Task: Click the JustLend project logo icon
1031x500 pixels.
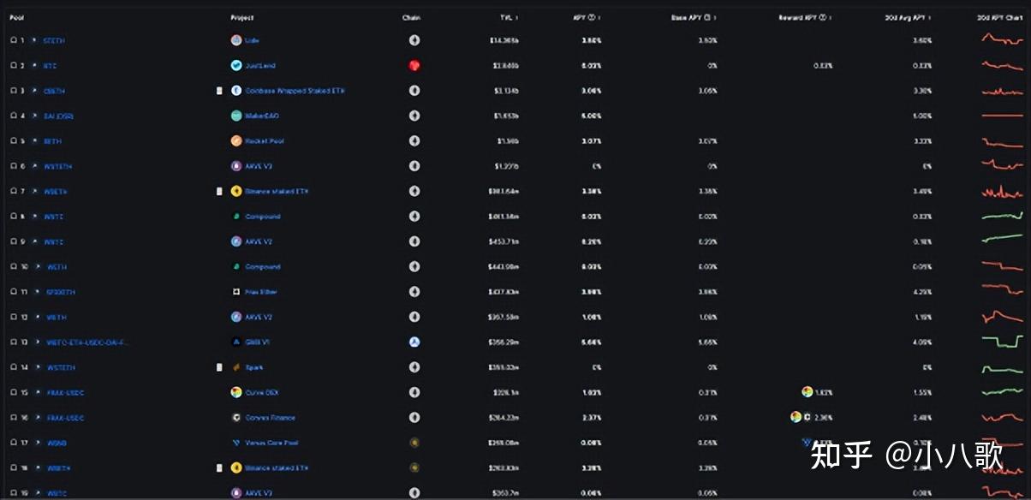Action: tap(236, 65)
